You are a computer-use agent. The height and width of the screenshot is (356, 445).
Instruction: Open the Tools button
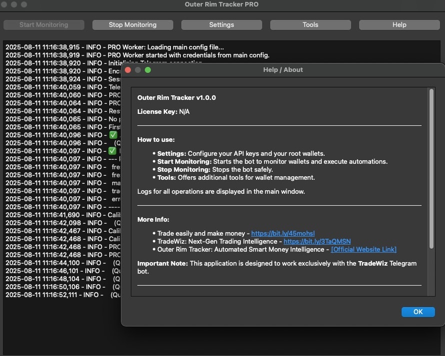[x=310, y=24]
